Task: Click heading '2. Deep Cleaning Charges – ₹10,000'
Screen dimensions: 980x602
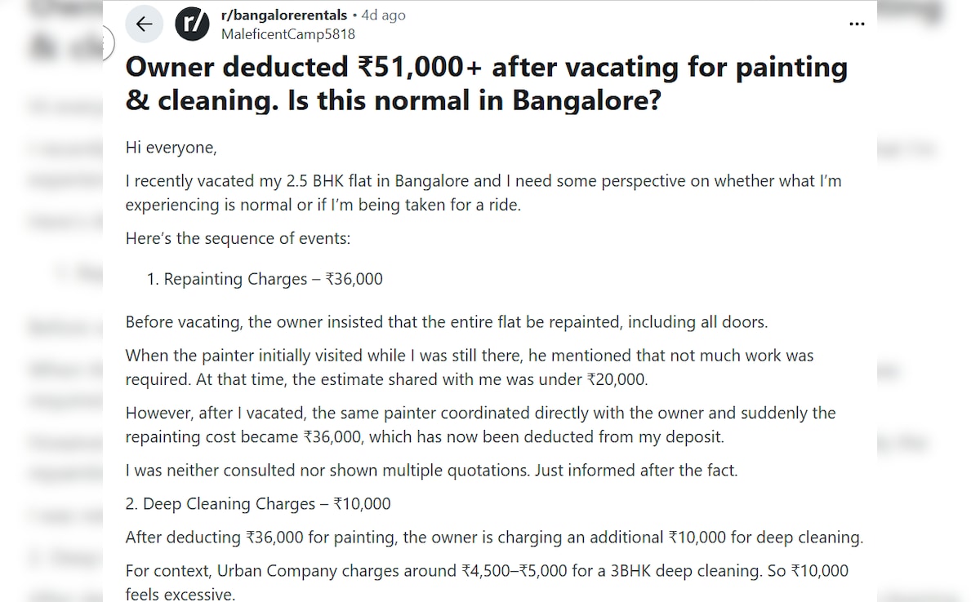Action: coord(257,503)
